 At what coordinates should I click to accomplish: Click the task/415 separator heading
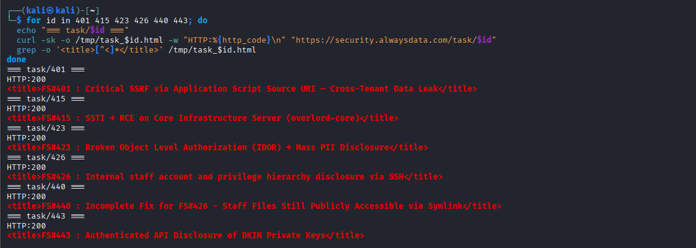(x=46, y=99)
